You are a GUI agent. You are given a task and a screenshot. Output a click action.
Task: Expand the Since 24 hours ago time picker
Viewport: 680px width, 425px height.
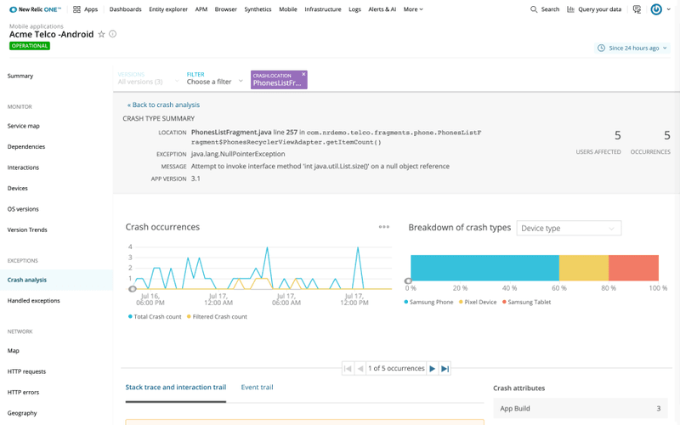(633, 48)
